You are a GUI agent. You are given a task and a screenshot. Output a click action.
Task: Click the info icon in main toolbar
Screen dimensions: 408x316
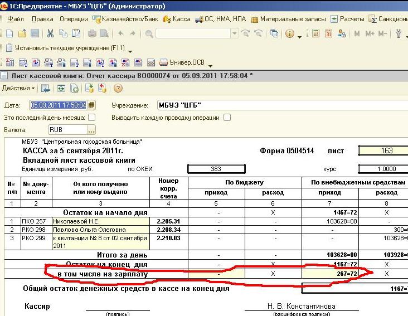pyautogui.click(x=290, y=33)
